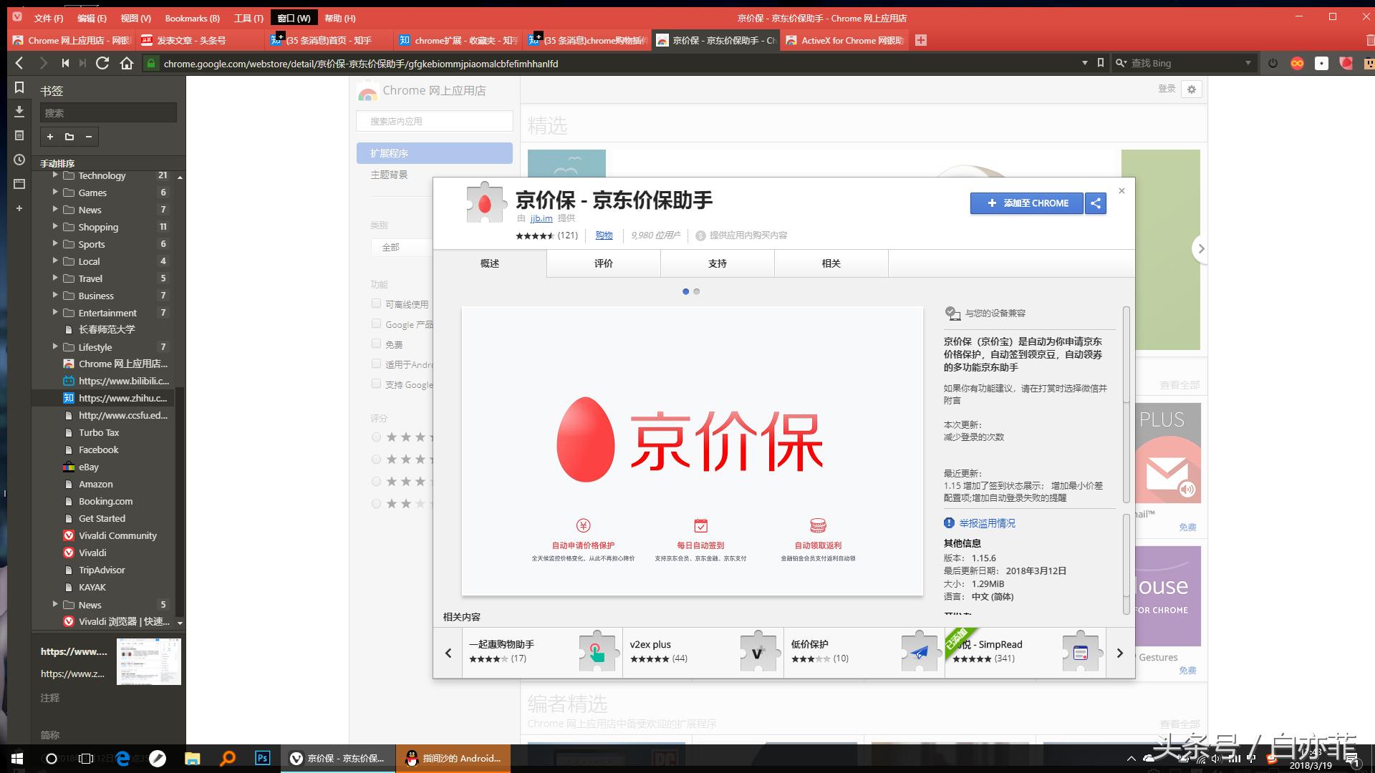The height and width of the screenshot is (773, 1375).
Task: Click the 搜索店内应用 search field
Action: click(x=433, y=121)
